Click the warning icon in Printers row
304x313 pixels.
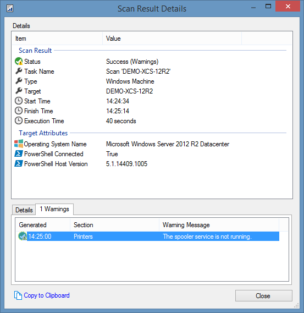coord(23,236)
